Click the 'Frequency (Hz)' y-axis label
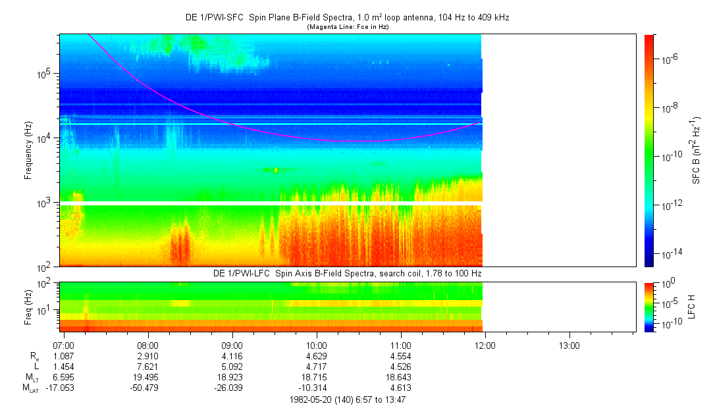Viewport: 713px width, 408px height. click(x=28, y=150)
